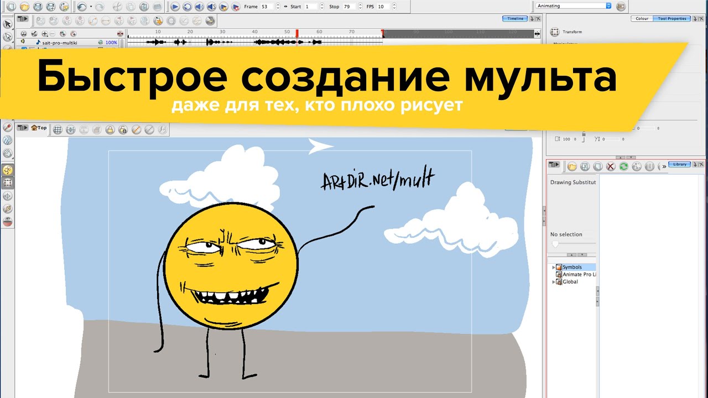Select the Transform tool in left toolbar
The width and height of the screenshot is (708, 398).
pos(8,183)
